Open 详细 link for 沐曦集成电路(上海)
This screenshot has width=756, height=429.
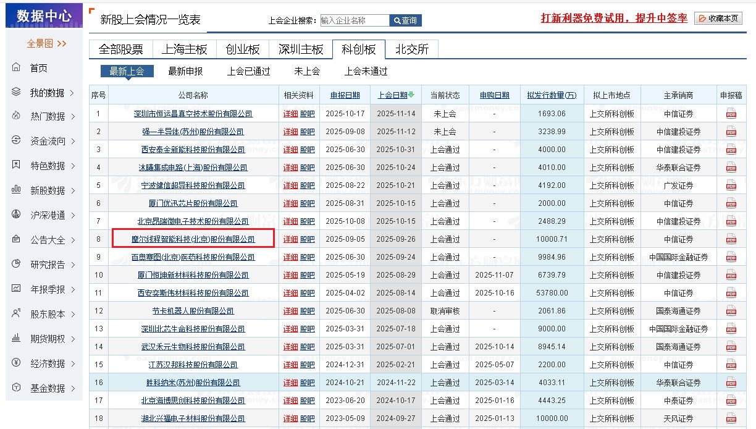coord(290,168)
